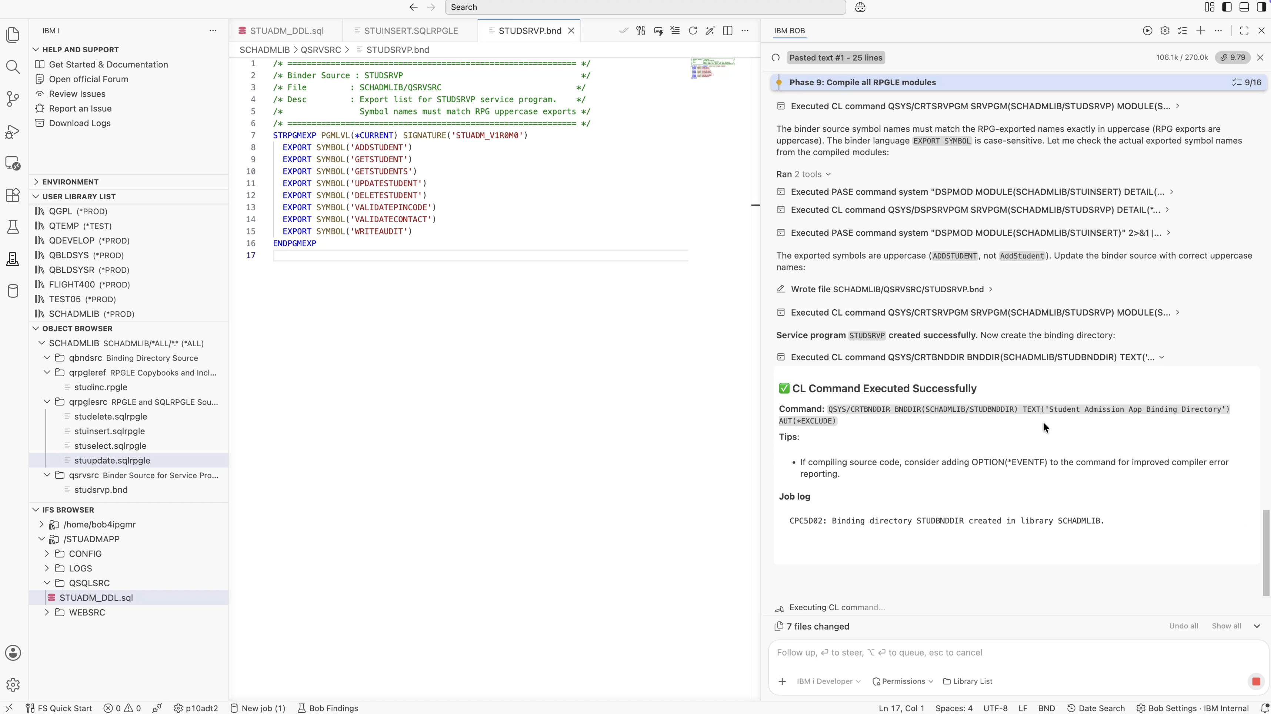Screen dimensions: 1271x714
Task: Expand the files changed list chevron
Action: coord(1257,626)
